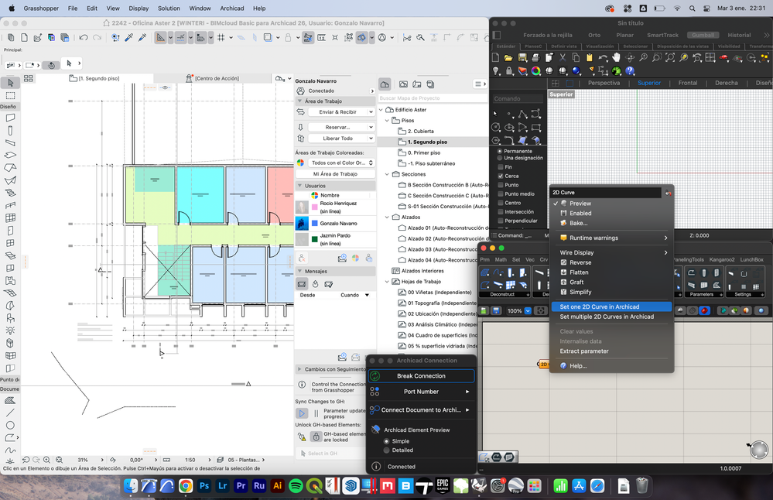
Task: Choose Set multiple 2D Curves in Archicad
Action: (611, 317)
